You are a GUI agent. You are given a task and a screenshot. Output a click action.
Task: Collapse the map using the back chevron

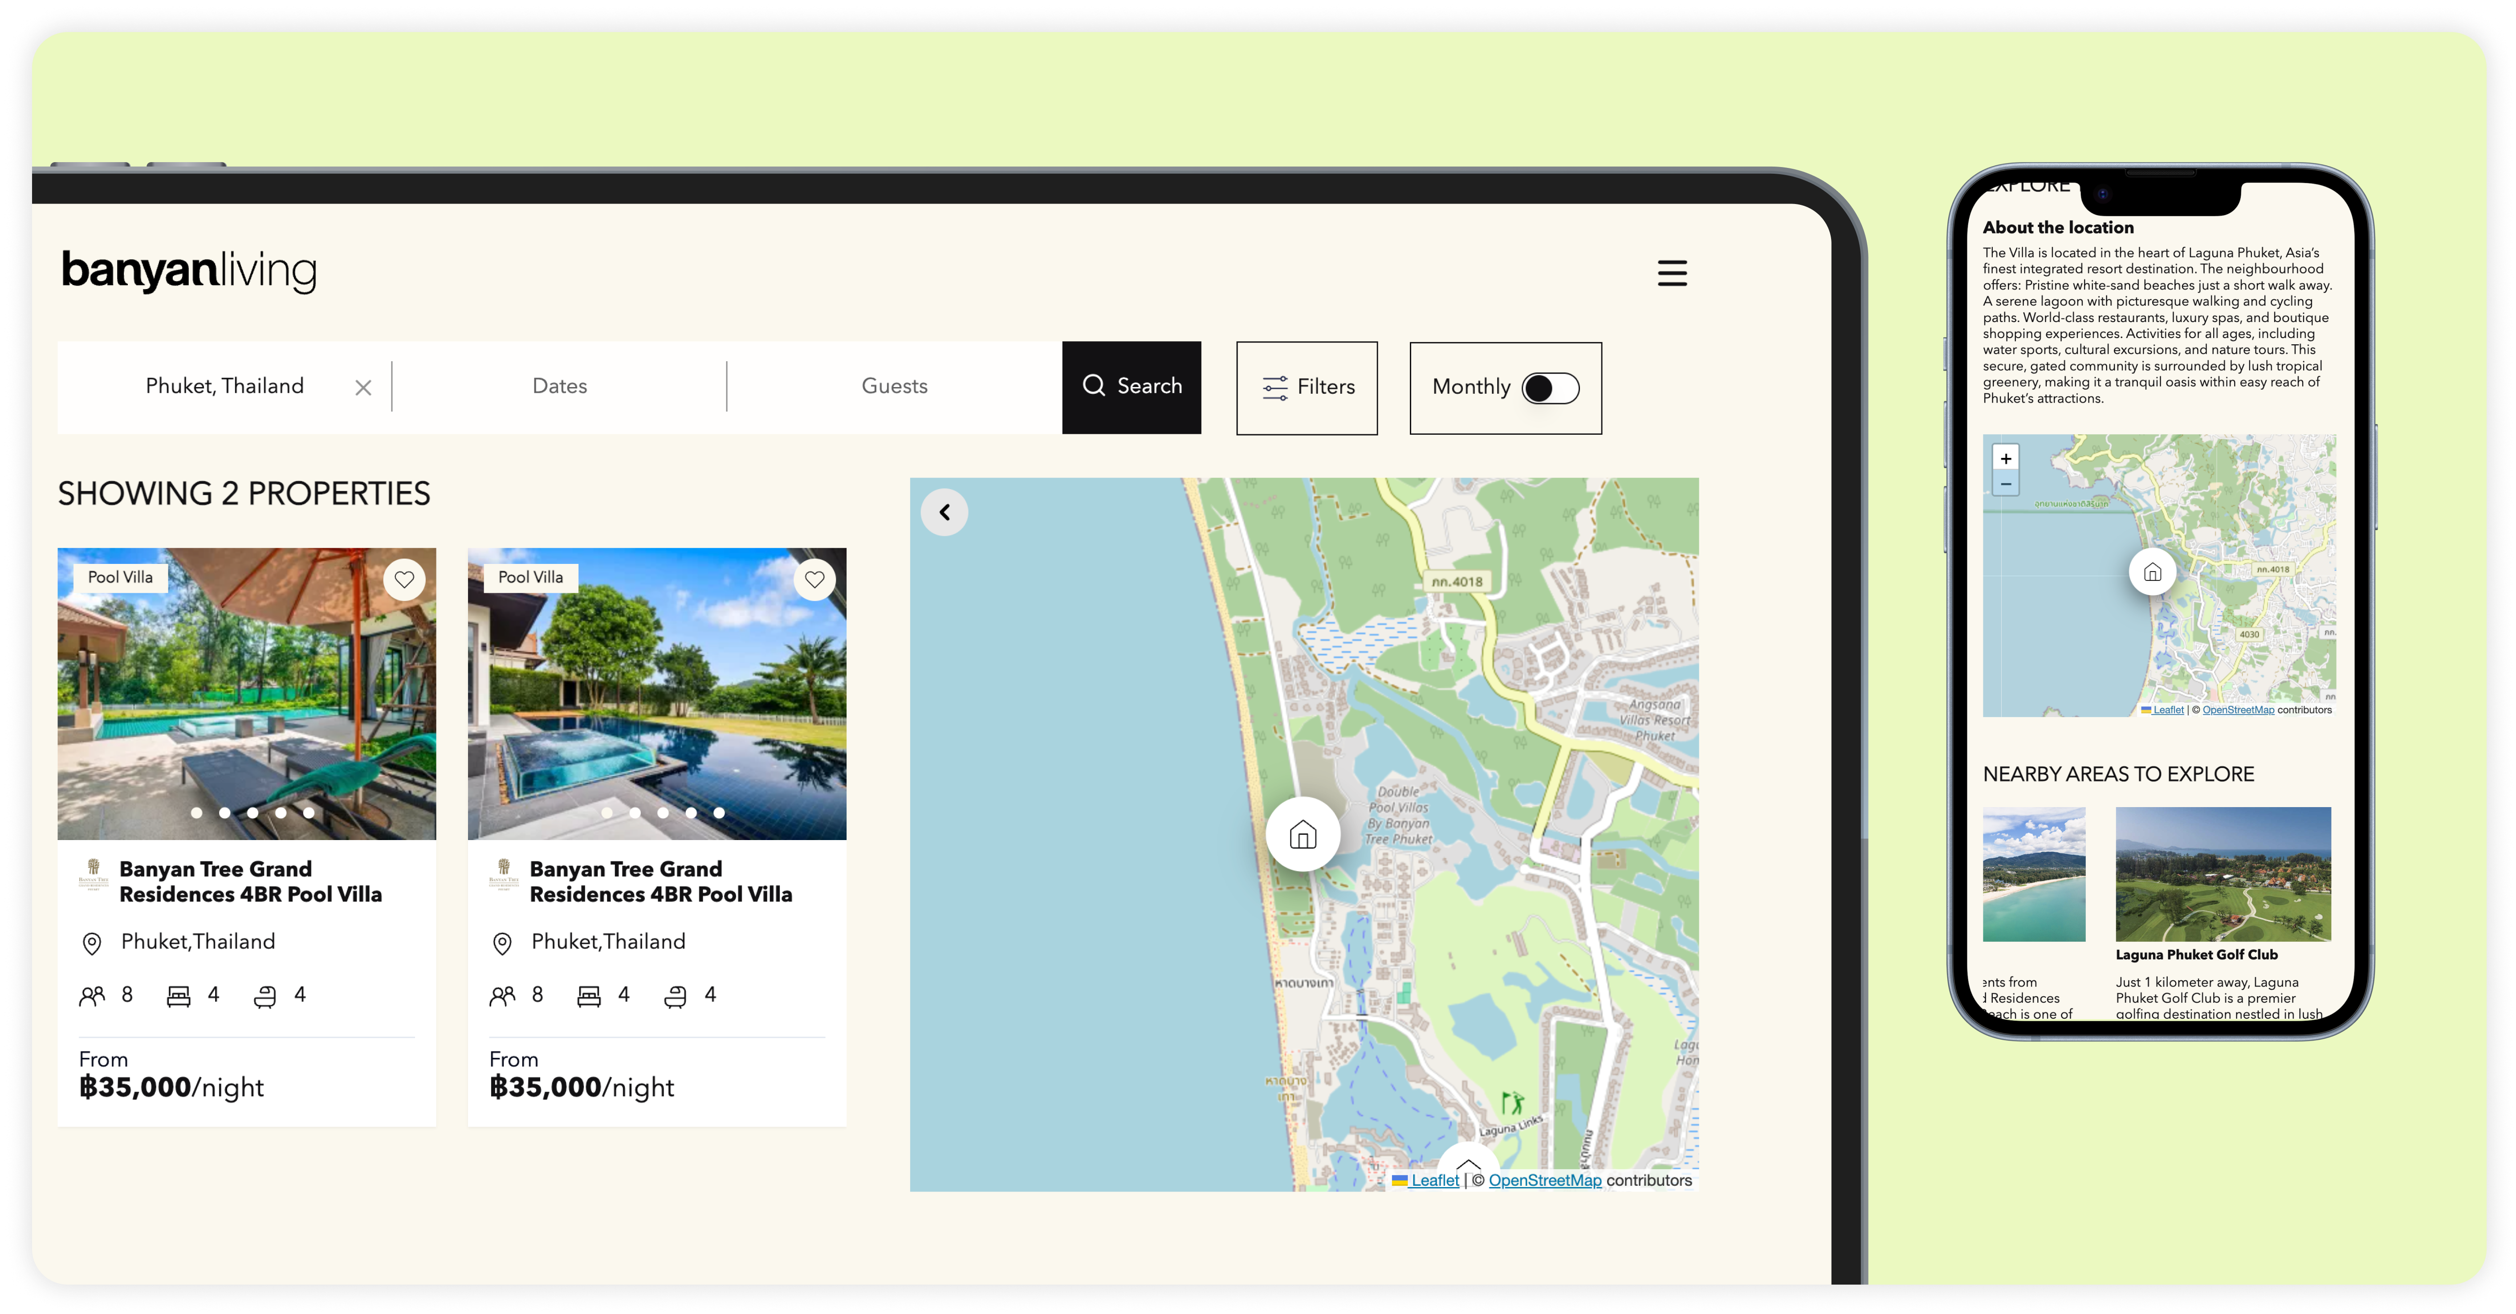944,512
